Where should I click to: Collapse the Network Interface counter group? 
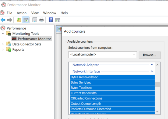152,71
